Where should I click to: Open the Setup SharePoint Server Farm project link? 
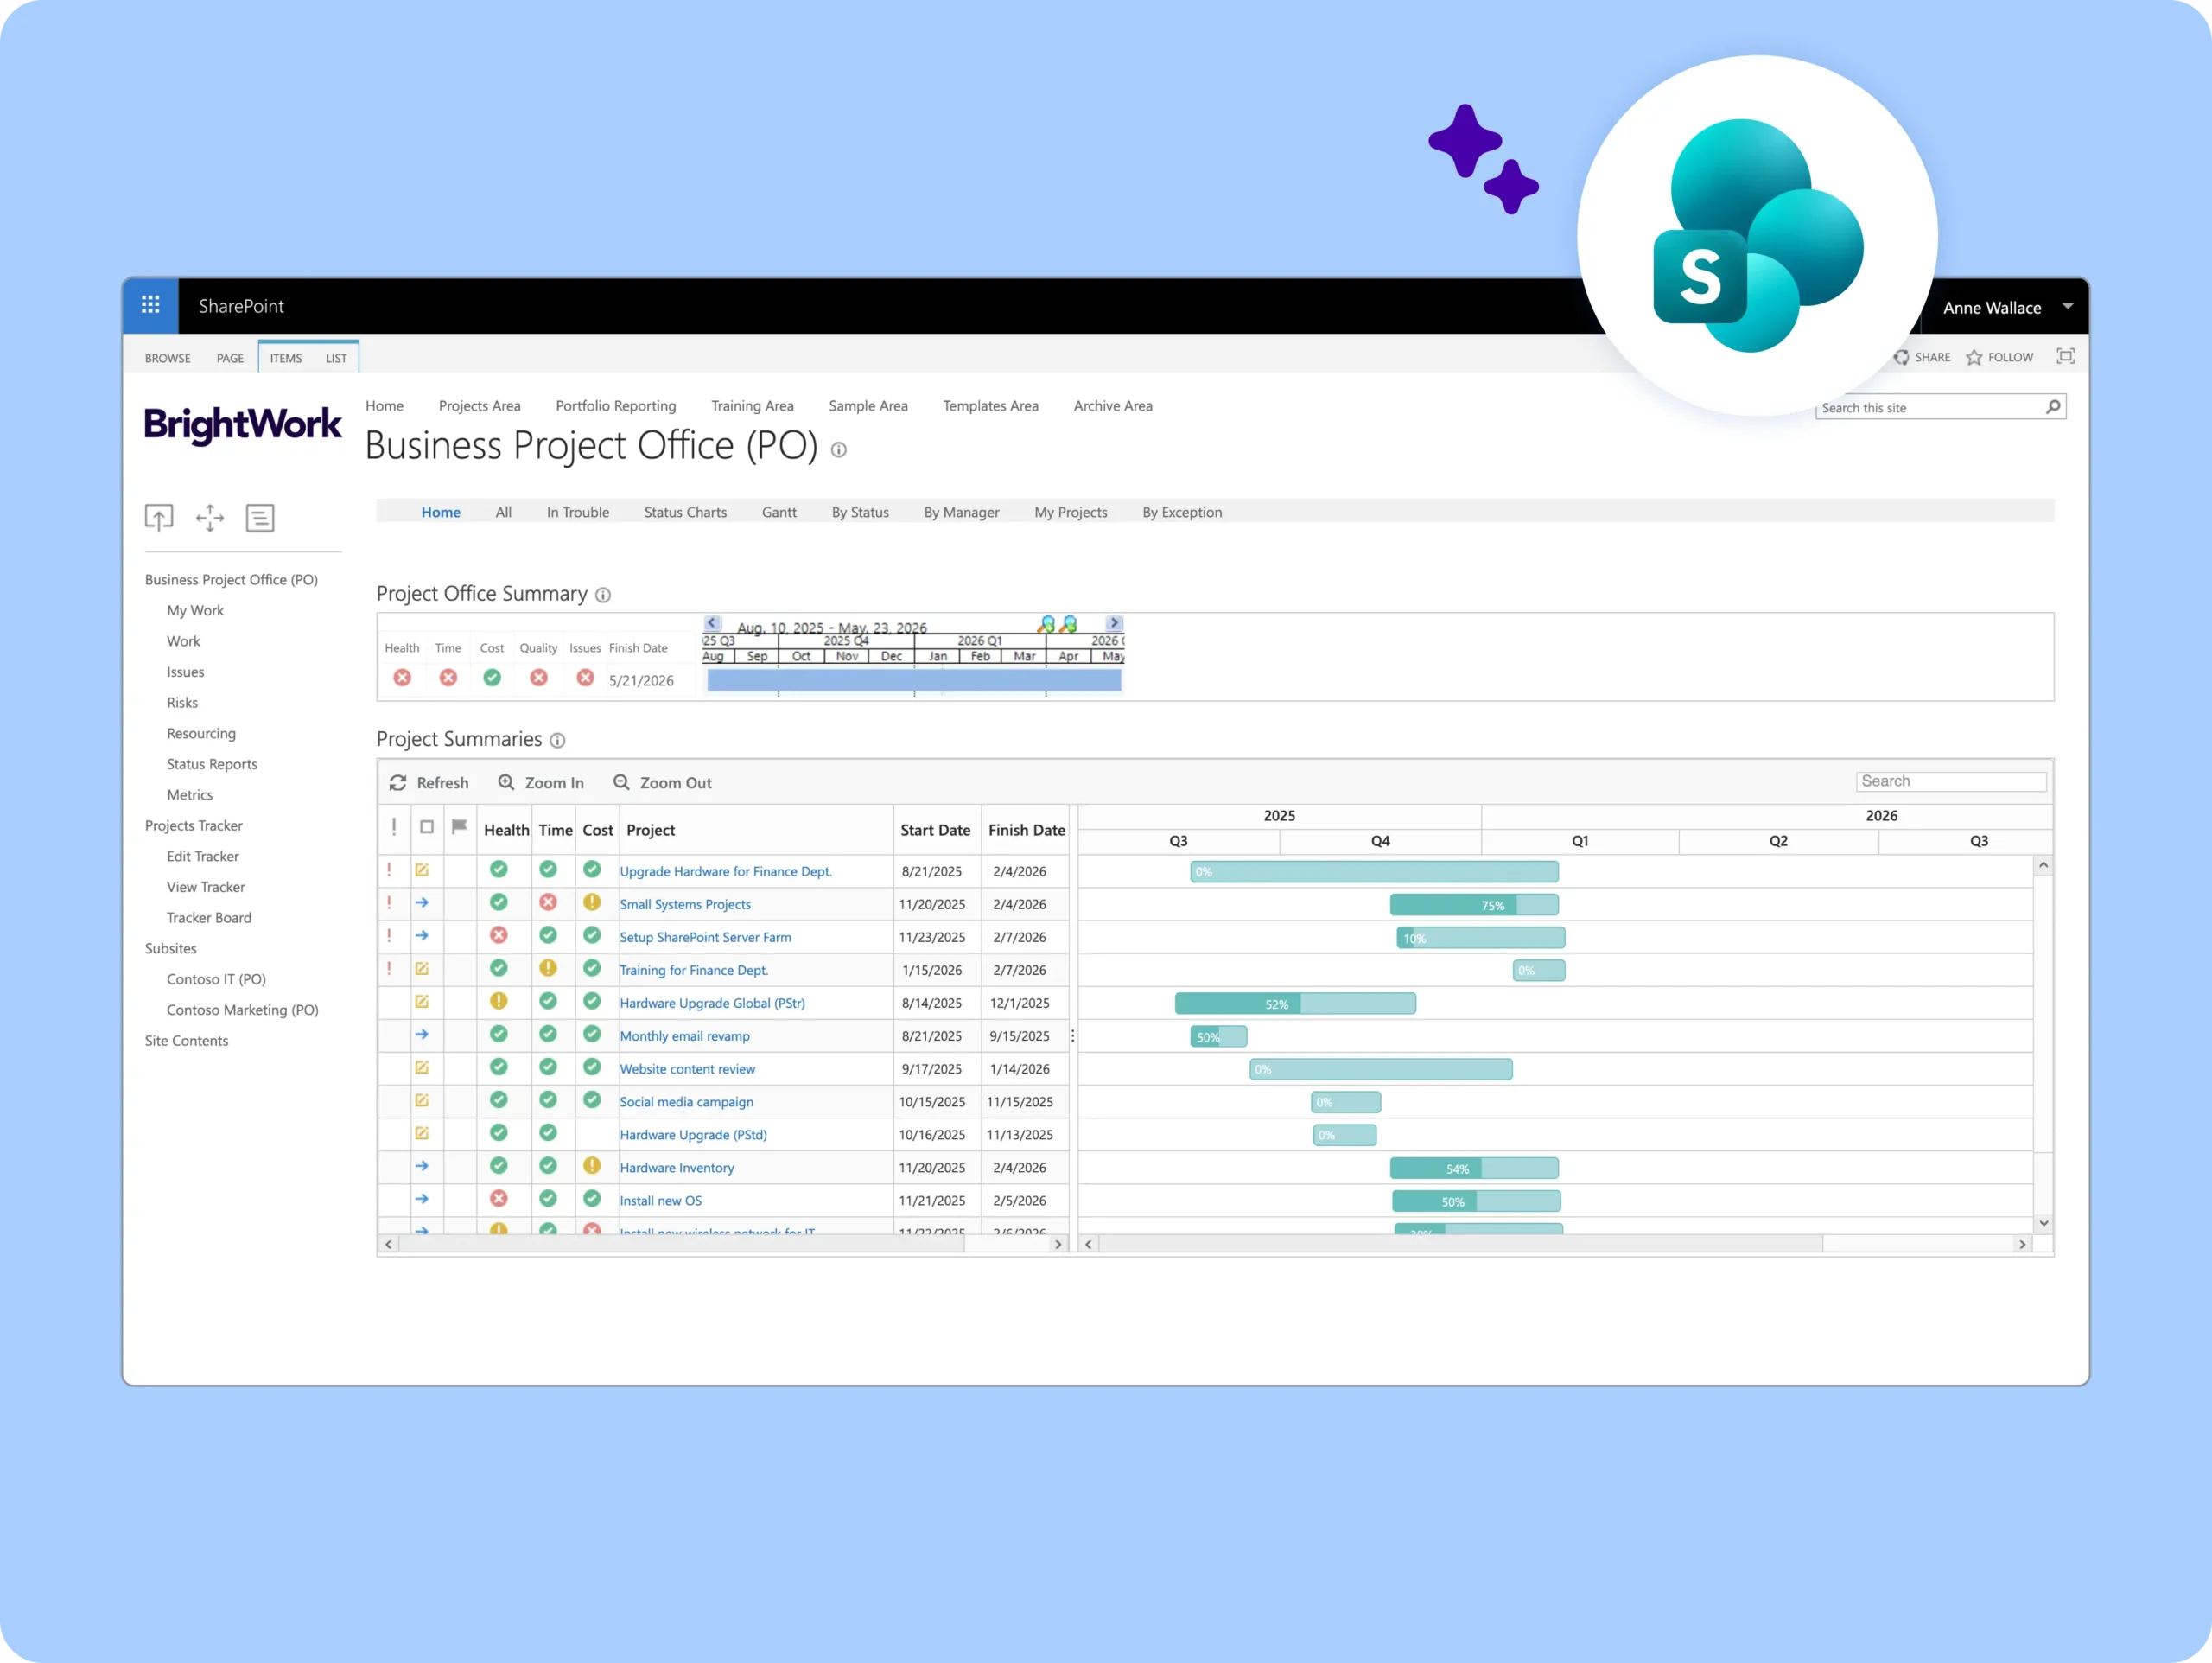tap(705, 938)
